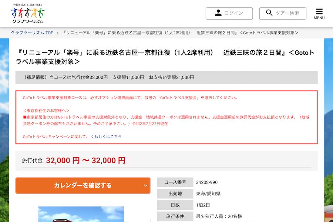Click the 東京都居住の方 red notice paragraph
This screenshot has width=333, height=222.
pos(166,121)
